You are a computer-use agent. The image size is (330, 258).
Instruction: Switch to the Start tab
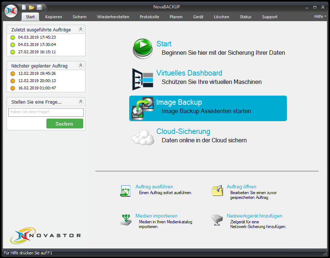click(x=30, y=17)
